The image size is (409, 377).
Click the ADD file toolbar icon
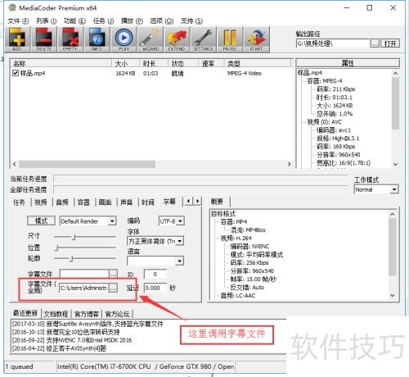coord(16,39)
